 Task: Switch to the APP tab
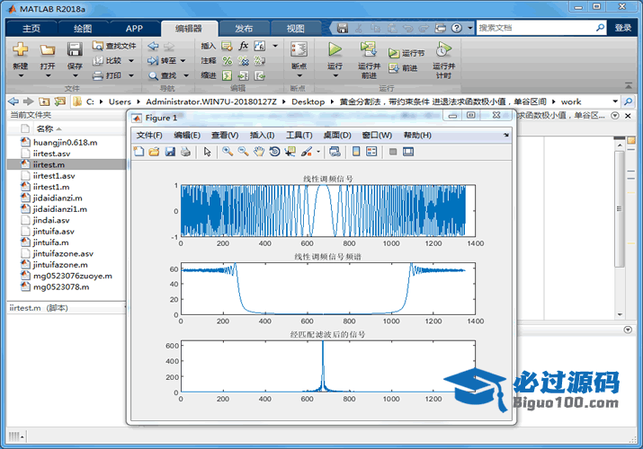tap(134, 28)
